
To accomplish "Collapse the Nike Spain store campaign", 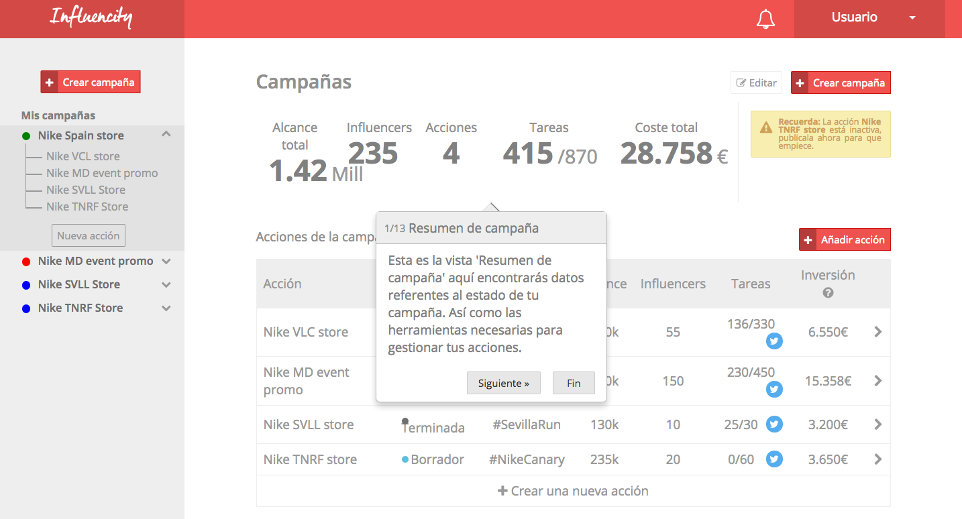I will coord(166,135).
